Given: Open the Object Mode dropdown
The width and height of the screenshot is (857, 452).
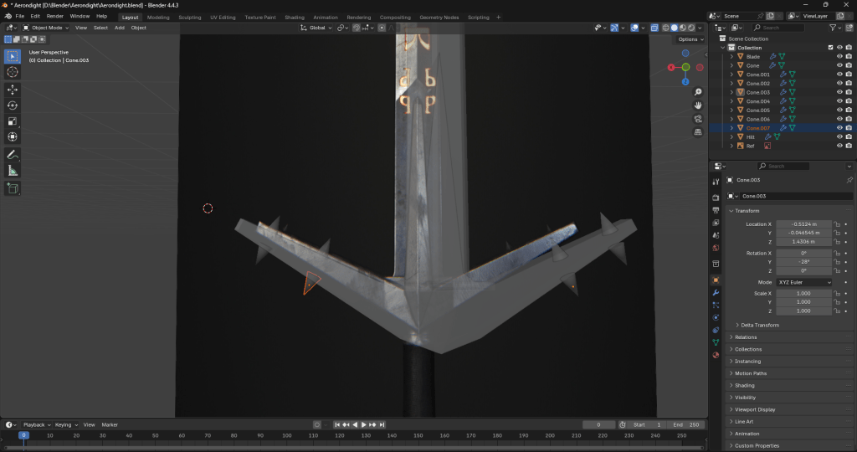Looking at the screenshot, I should [46, 28].
